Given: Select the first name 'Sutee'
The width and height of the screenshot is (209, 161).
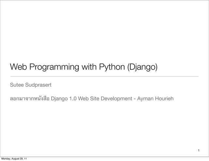Looking at the screenshot, I should pos(17,86).
